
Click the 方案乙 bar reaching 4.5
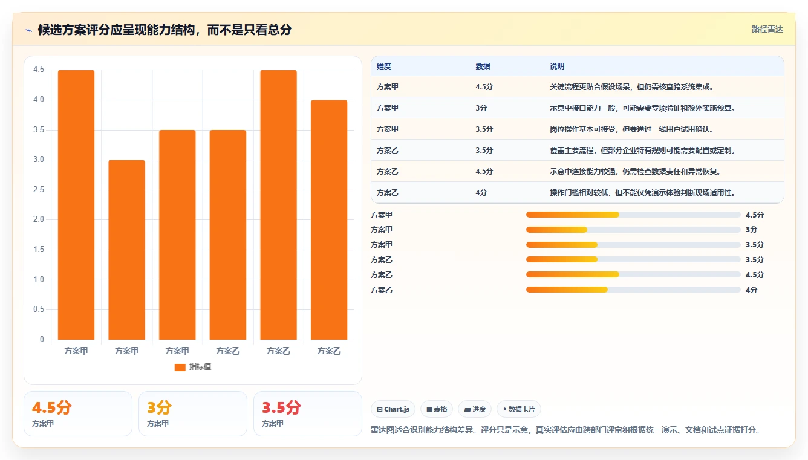pos(279,205)
